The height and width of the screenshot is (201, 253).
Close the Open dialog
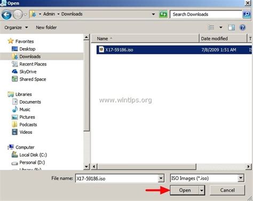pos(248,3)
